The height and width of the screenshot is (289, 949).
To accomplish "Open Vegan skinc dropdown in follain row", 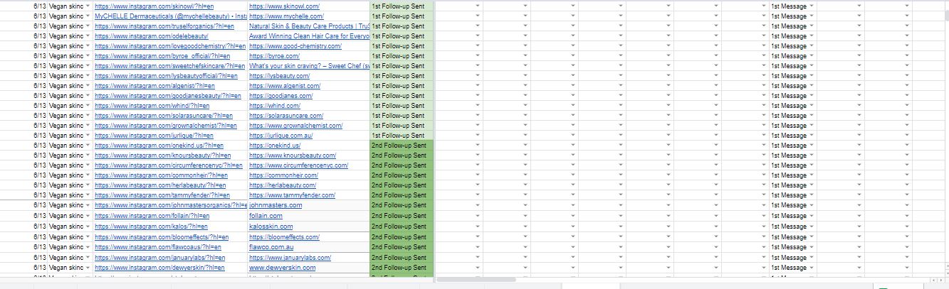I will coord(88,215).
